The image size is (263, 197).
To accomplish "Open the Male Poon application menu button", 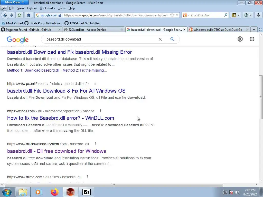I will [14, 2].
